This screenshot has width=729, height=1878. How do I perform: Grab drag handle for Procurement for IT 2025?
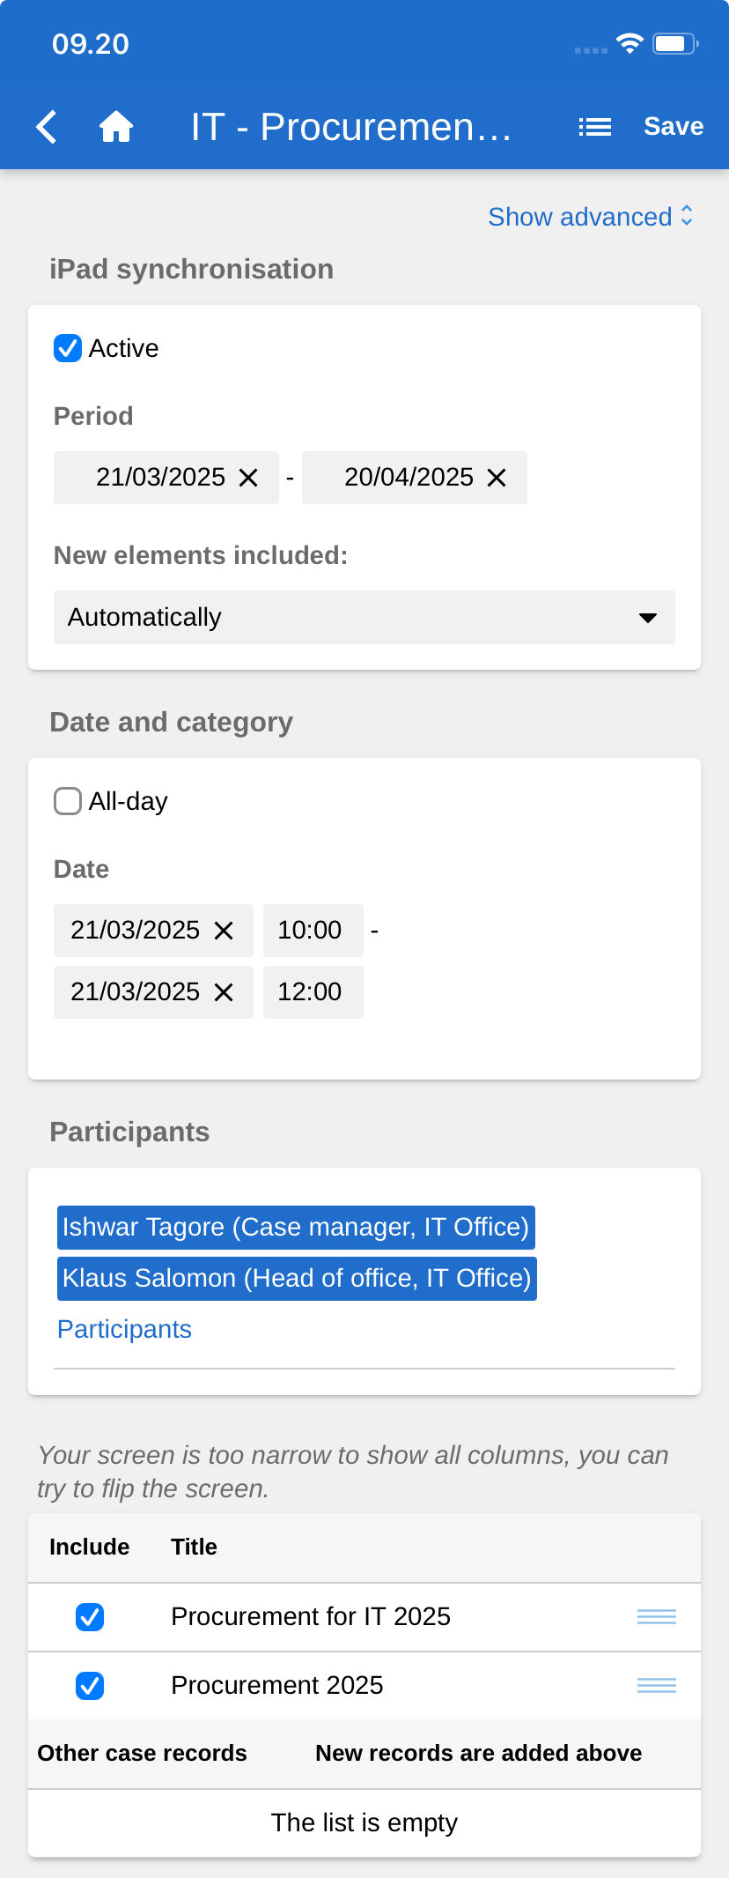(x=656, y=1616)
